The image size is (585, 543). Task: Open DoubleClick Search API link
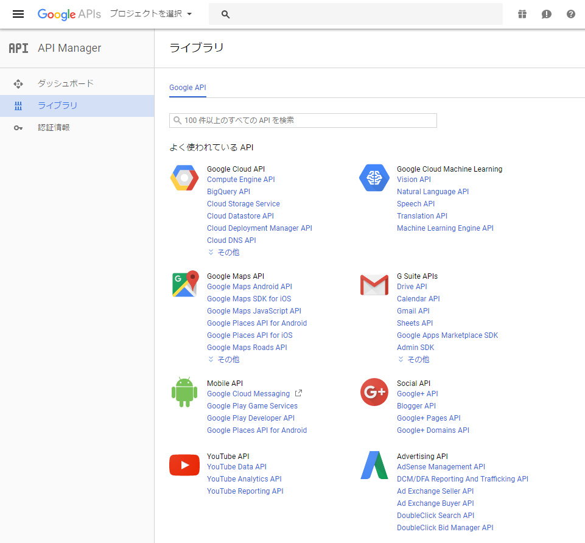435,516
